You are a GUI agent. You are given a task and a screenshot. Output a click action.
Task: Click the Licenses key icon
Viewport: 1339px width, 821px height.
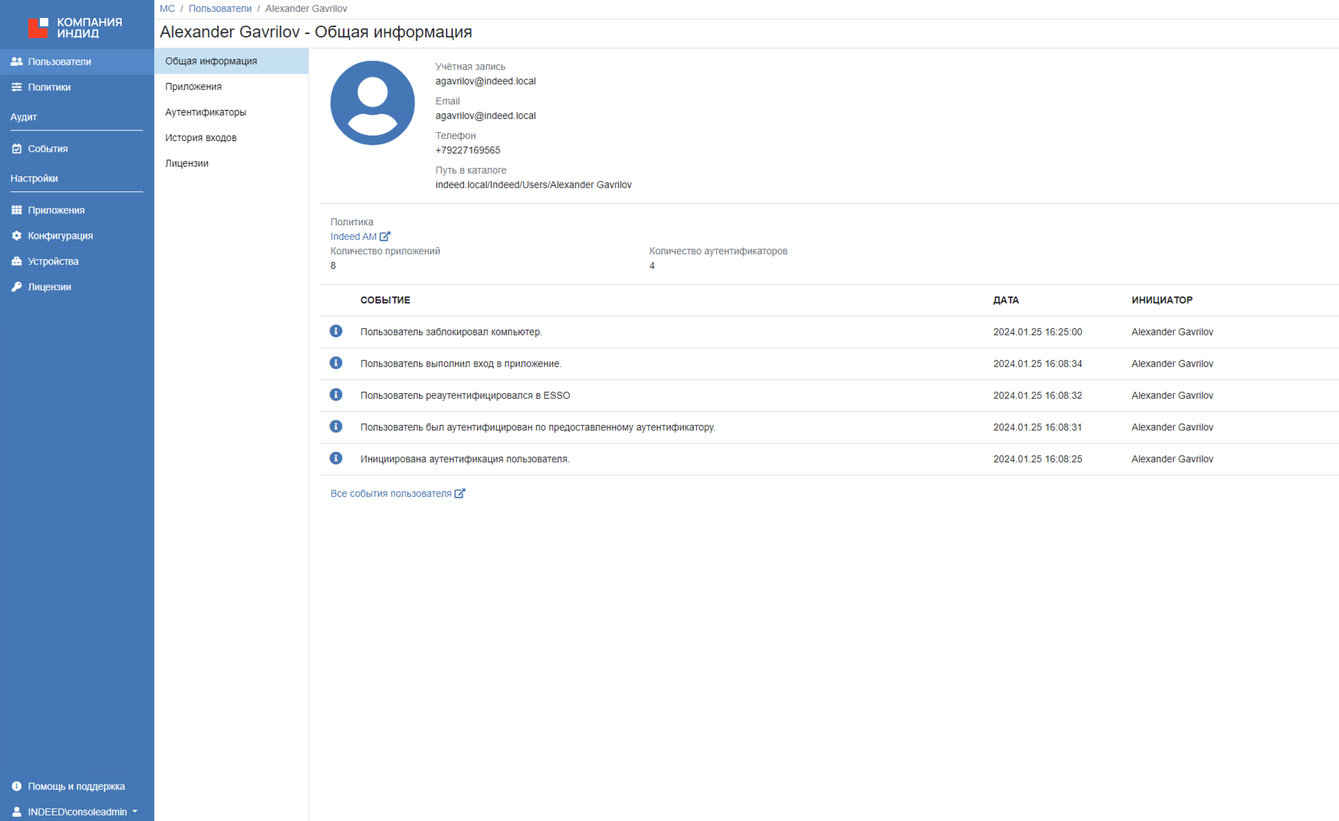[17, 287]
